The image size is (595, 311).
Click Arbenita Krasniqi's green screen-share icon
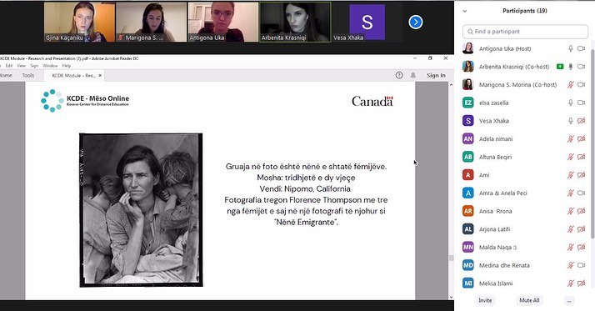point(560,67)
